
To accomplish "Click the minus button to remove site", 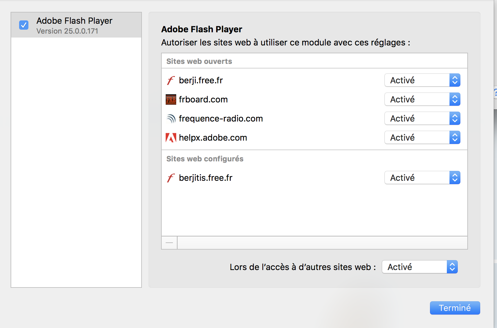I will [169, 243].
